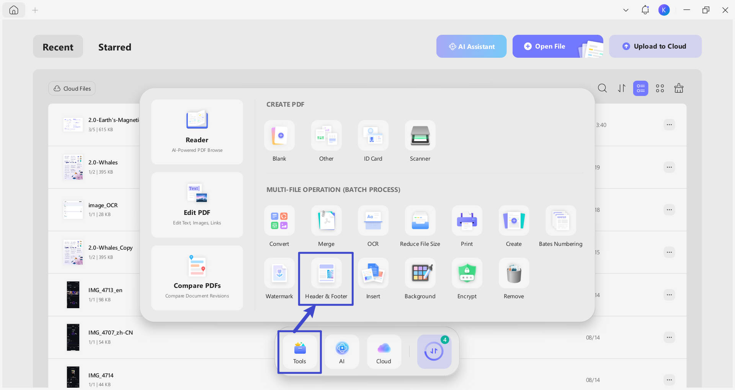Click the AI button in bottom dock
Viewport: 735px width, 390px height.
(342, 352)
